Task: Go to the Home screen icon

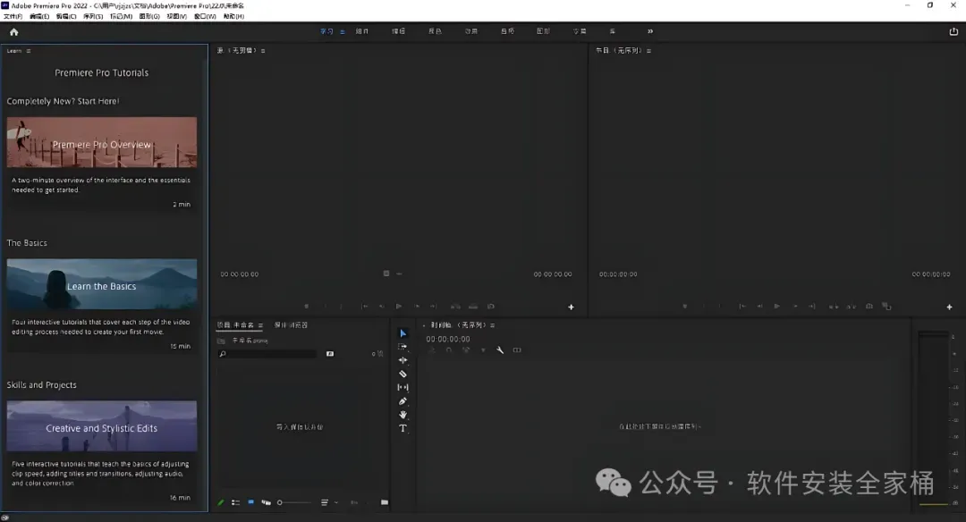Action: coord(14,32)
